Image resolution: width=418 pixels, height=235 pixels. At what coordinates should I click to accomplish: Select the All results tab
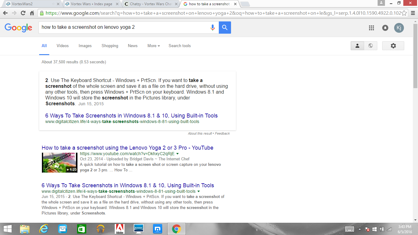tap(44, 46)
